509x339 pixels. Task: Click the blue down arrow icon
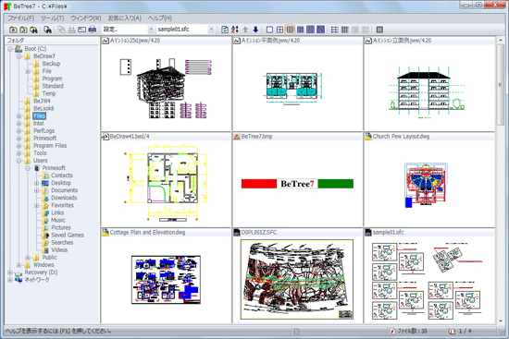click(x=255, y=30)
